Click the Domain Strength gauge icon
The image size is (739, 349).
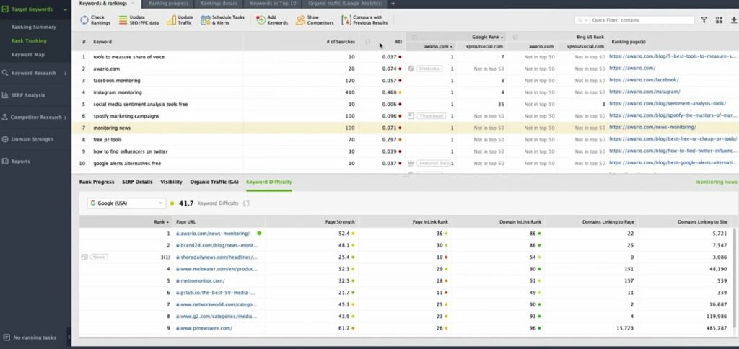pos(5,139)
